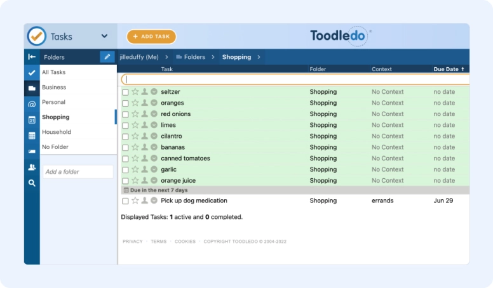The image size is (493, 288).
Task: Select the Household folder
Action: click(x=57, y=132)
